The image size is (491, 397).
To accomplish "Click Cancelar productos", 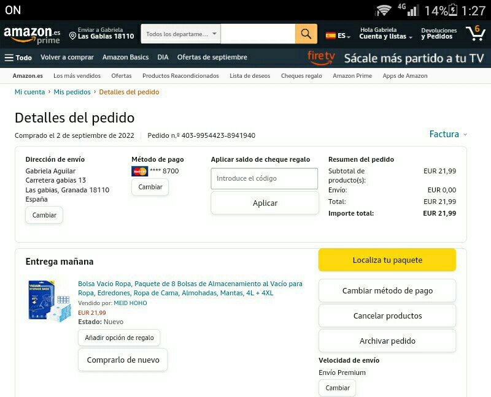I will pos(387,316).
